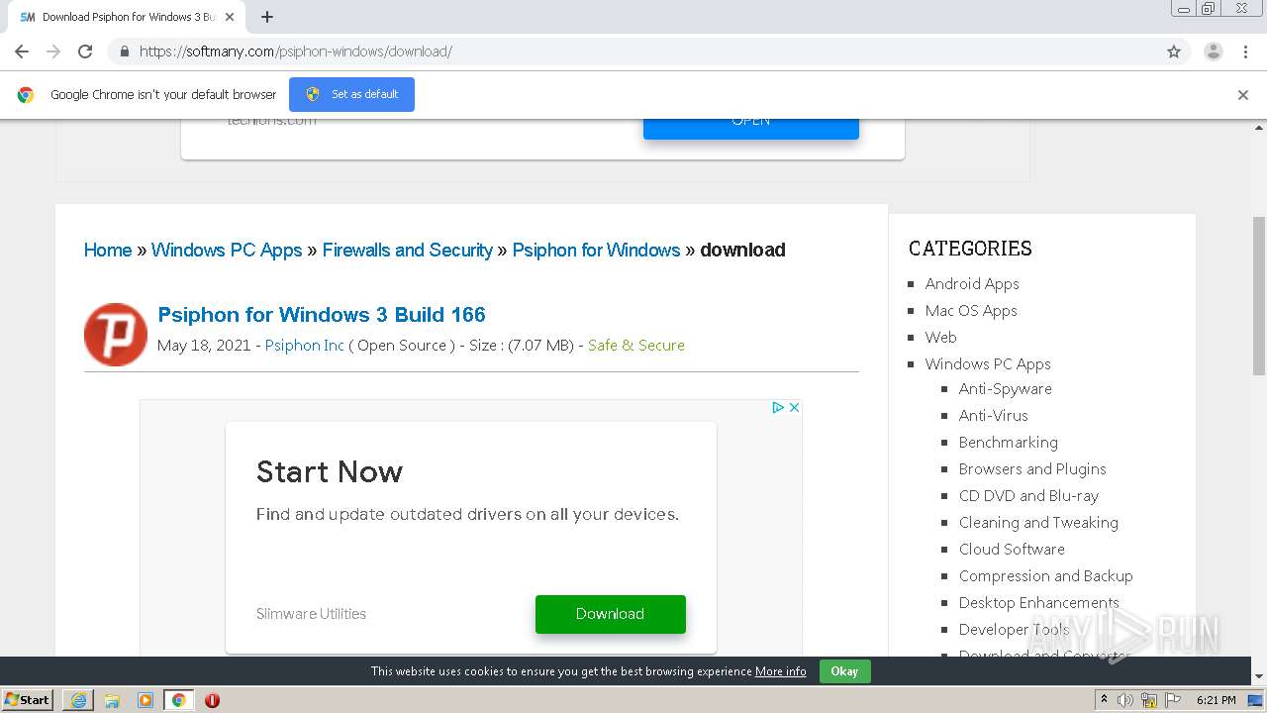
Task: Open the Cloud Software subcategory
Action: (1012, 550)
